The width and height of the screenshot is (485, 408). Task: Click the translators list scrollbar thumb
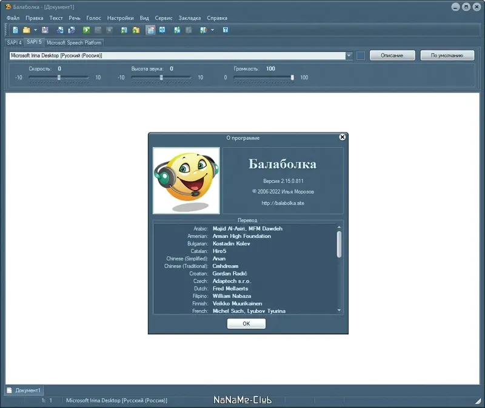coord(339,245)
